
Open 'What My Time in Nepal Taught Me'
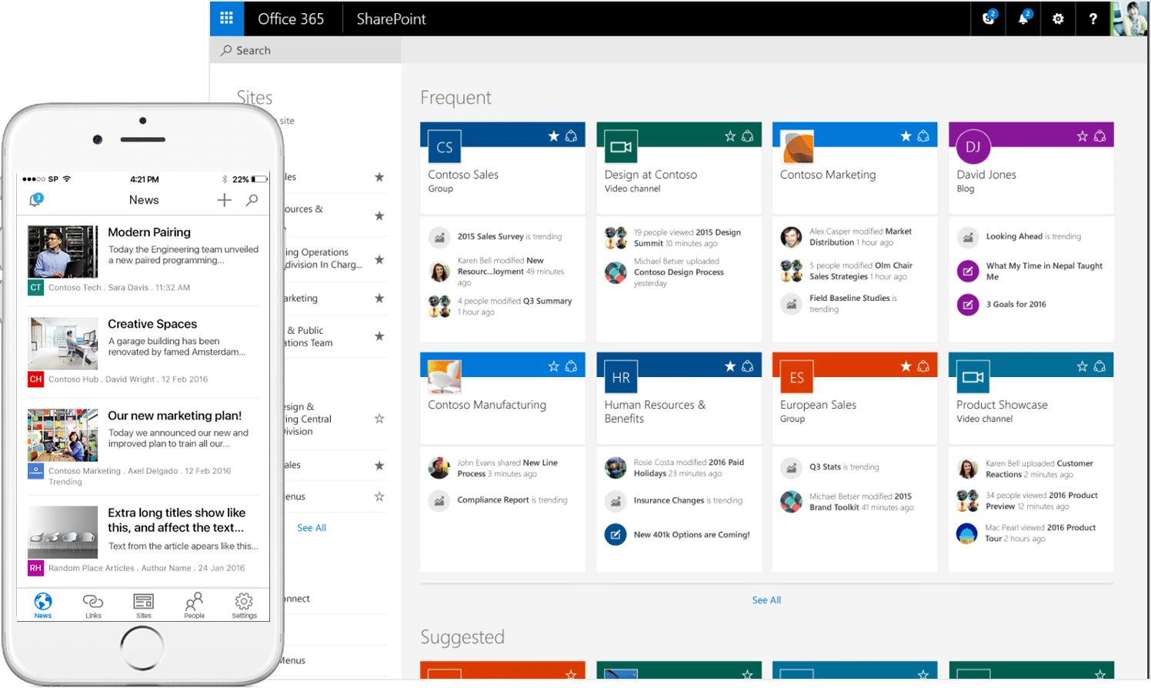pyautogui.click(x=1044, y=271)
